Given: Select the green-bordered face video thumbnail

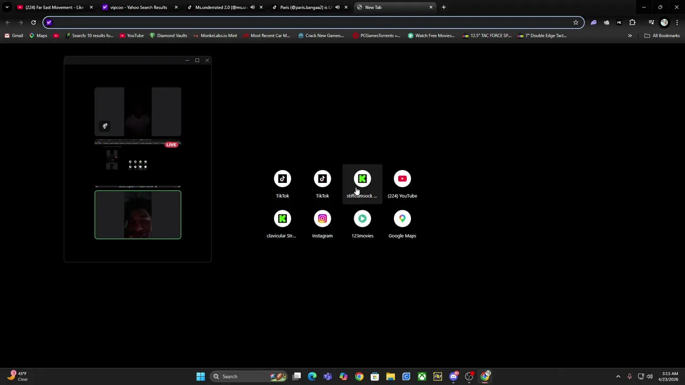Looking at the screenshot, I should [138, 215].
